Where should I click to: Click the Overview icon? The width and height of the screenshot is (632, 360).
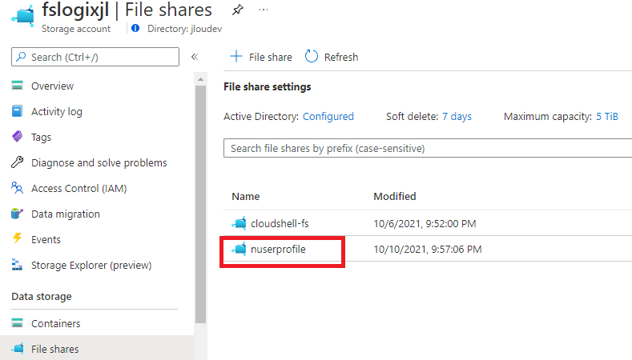[x=18, y=86]
